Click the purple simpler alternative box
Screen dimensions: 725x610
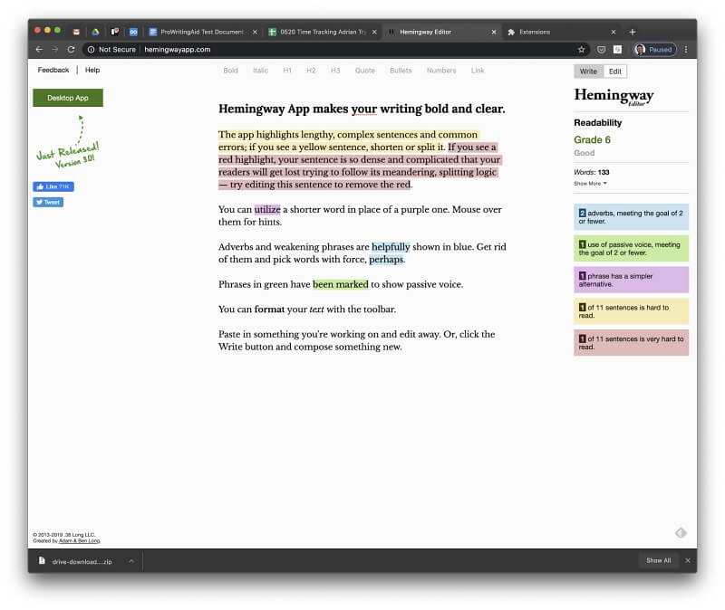click(x=631, y=280)
